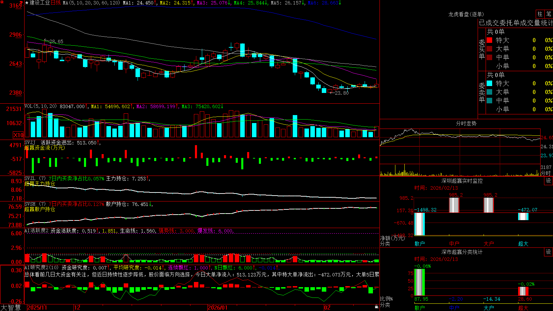Screen dimensions: 553x311
Task: Click 超大 category in 深圳超赢实时监控 chart
Action: tap(523, 244)
